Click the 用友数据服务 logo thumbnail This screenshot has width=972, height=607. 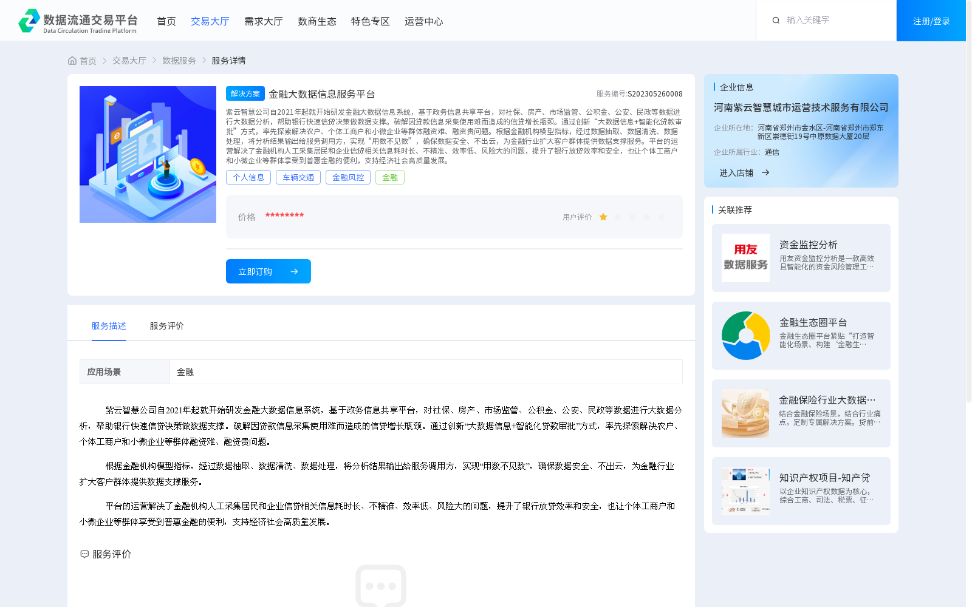point(745,258)
